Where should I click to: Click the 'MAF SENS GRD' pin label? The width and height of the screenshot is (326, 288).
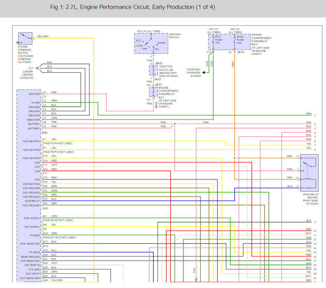click(x=30, y=244)
